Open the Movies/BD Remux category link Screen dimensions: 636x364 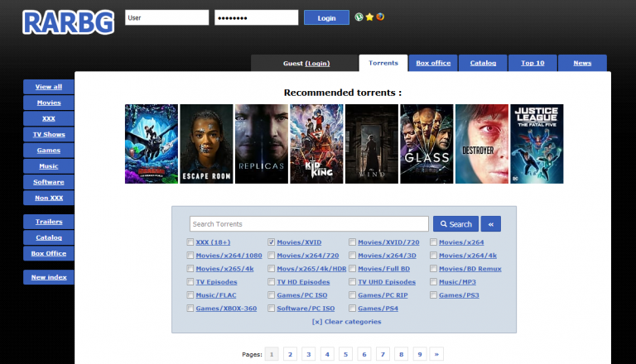pos(470,269)
